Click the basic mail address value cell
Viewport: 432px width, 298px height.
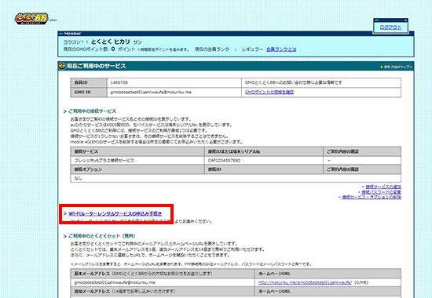[163, 282]
